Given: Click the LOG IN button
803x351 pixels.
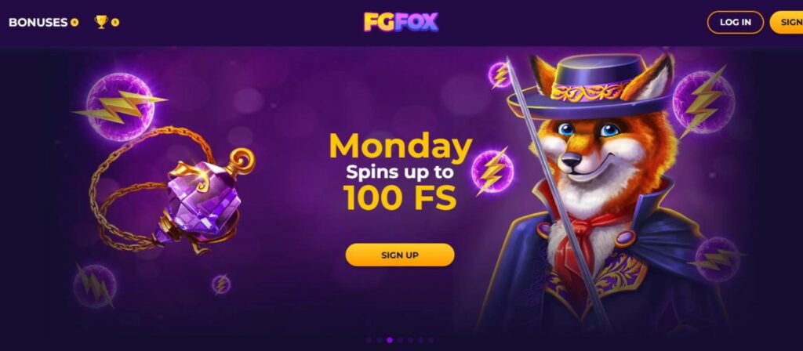Looking at the screenshot, I should (x=736, y=23).
